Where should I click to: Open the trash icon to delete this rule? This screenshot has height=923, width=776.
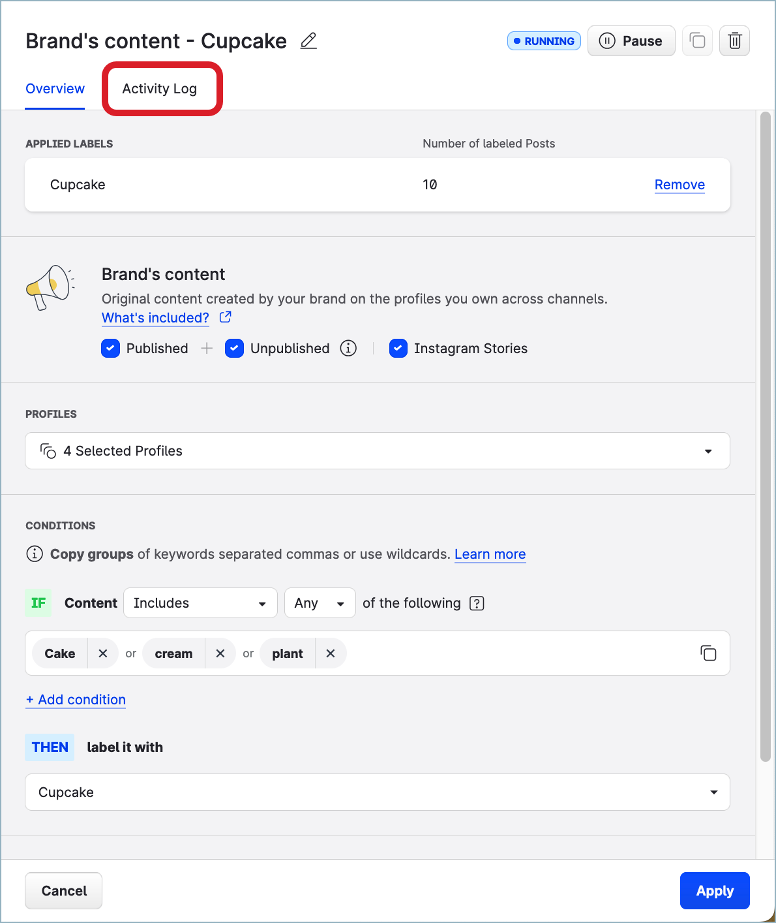pyautogui.click(x=734, y=40)
